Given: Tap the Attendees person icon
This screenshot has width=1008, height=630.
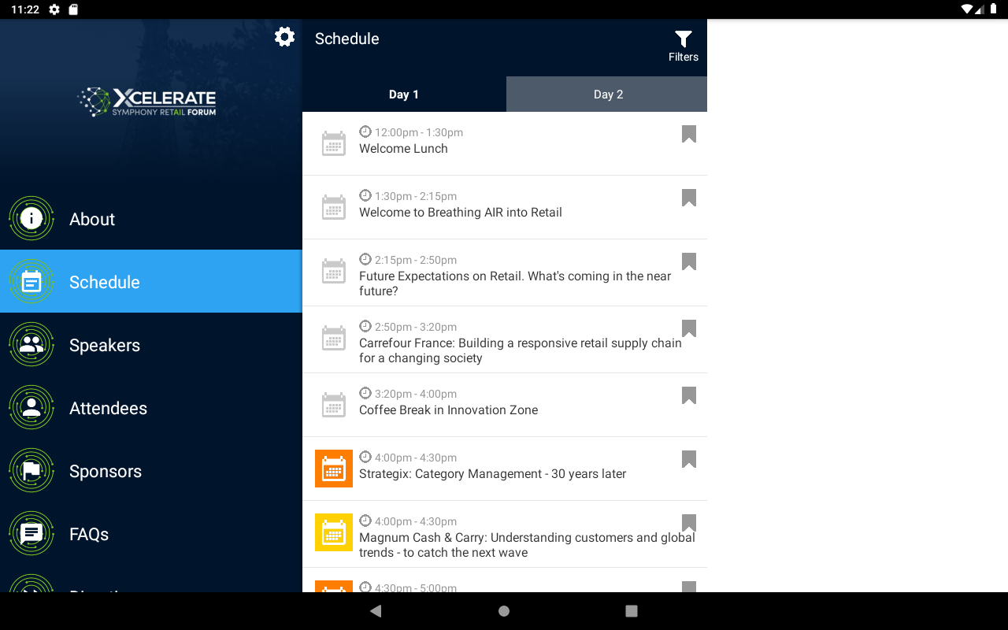Looking at the screenshot, I should coord(31,408).
